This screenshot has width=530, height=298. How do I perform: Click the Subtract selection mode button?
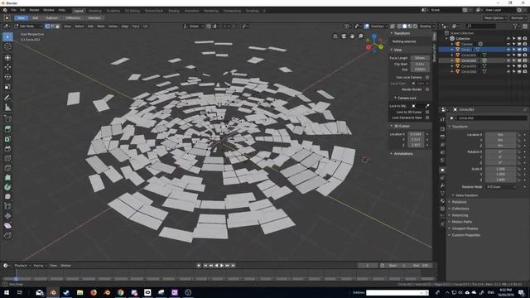[x=51, y=18]
